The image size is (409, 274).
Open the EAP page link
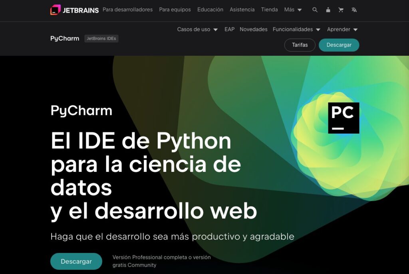click(230, 30)
